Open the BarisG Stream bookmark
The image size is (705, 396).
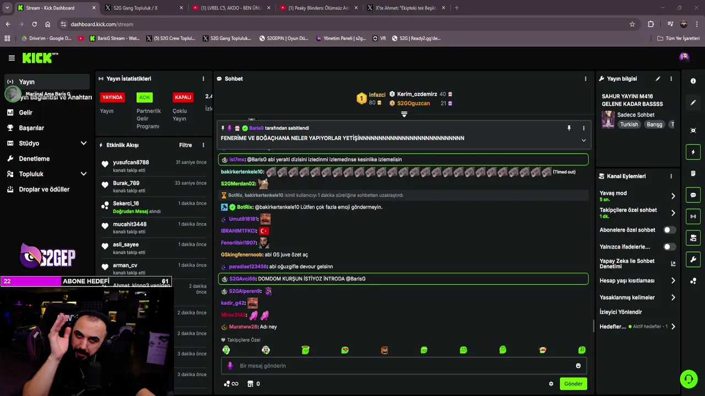(x=115, y=38)
